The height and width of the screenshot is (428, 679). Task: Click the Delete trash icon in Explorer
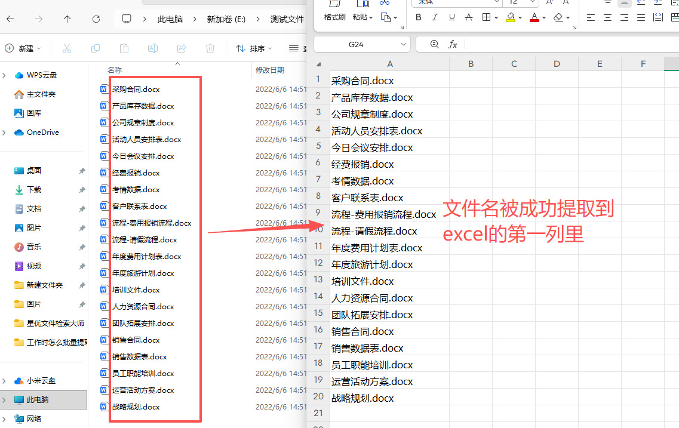pyautogui.click(x=210, y=48)
